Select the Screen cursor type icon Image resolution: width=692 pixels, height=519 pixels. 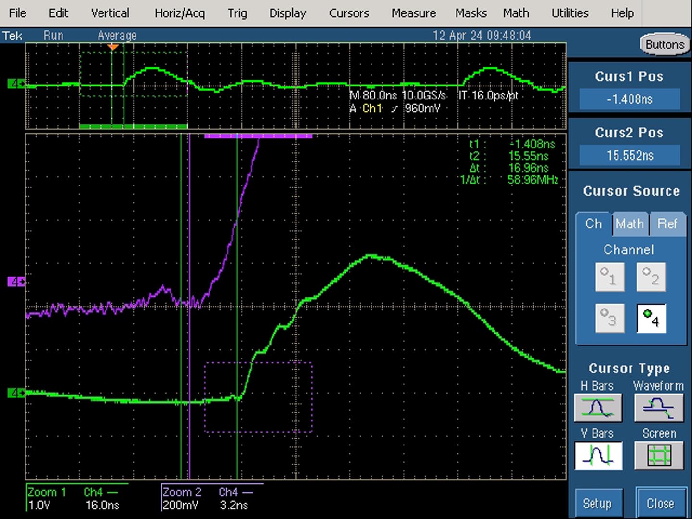(x=659, y=455)
